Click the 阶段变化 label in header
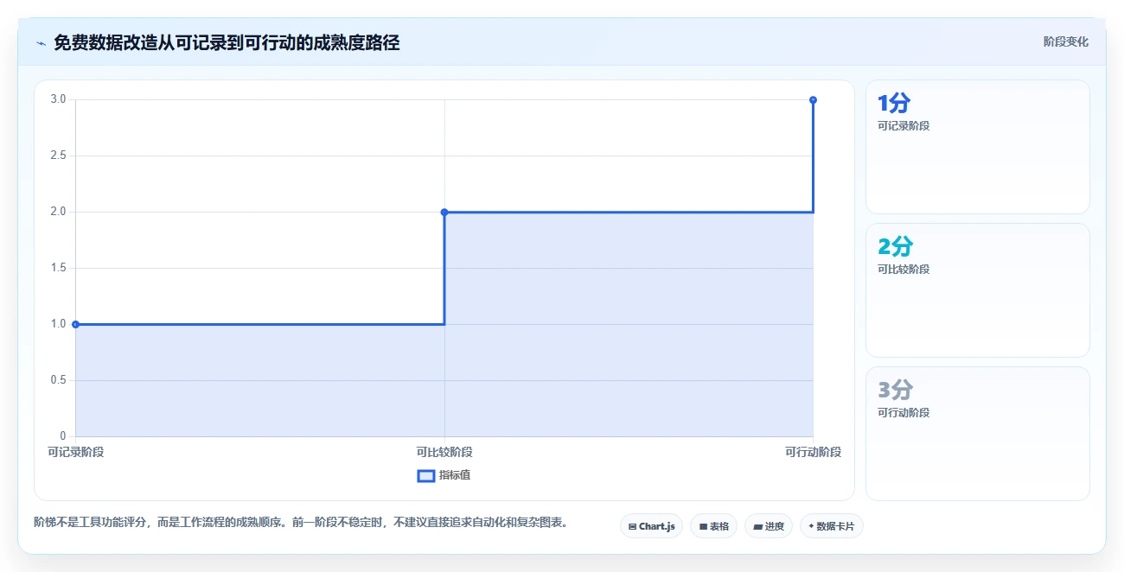 [1066, 41]
